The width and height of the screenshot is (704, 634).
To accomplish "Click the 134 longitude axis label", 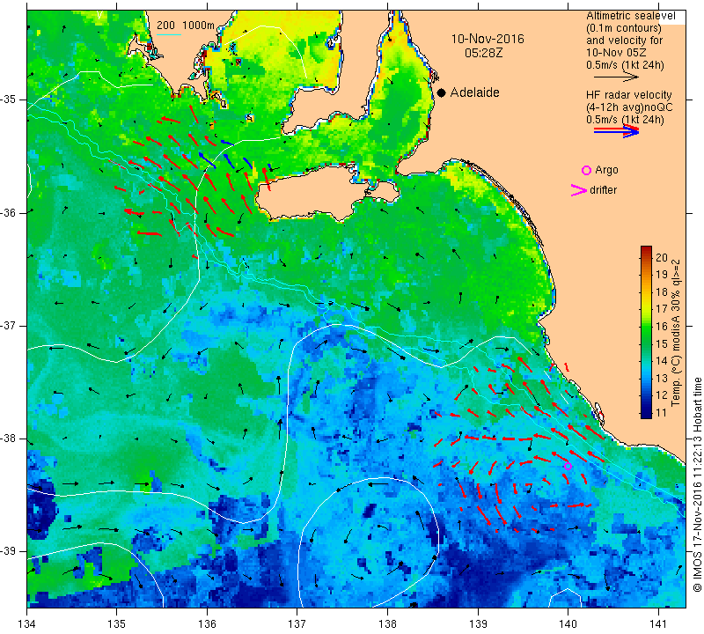I will [27, 624].
